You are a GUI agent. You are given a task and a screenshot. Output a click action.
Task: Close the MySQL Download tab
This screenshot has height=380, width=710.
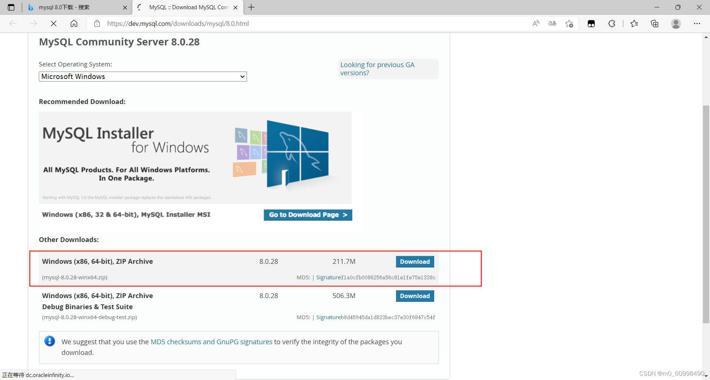coord(236,7)
